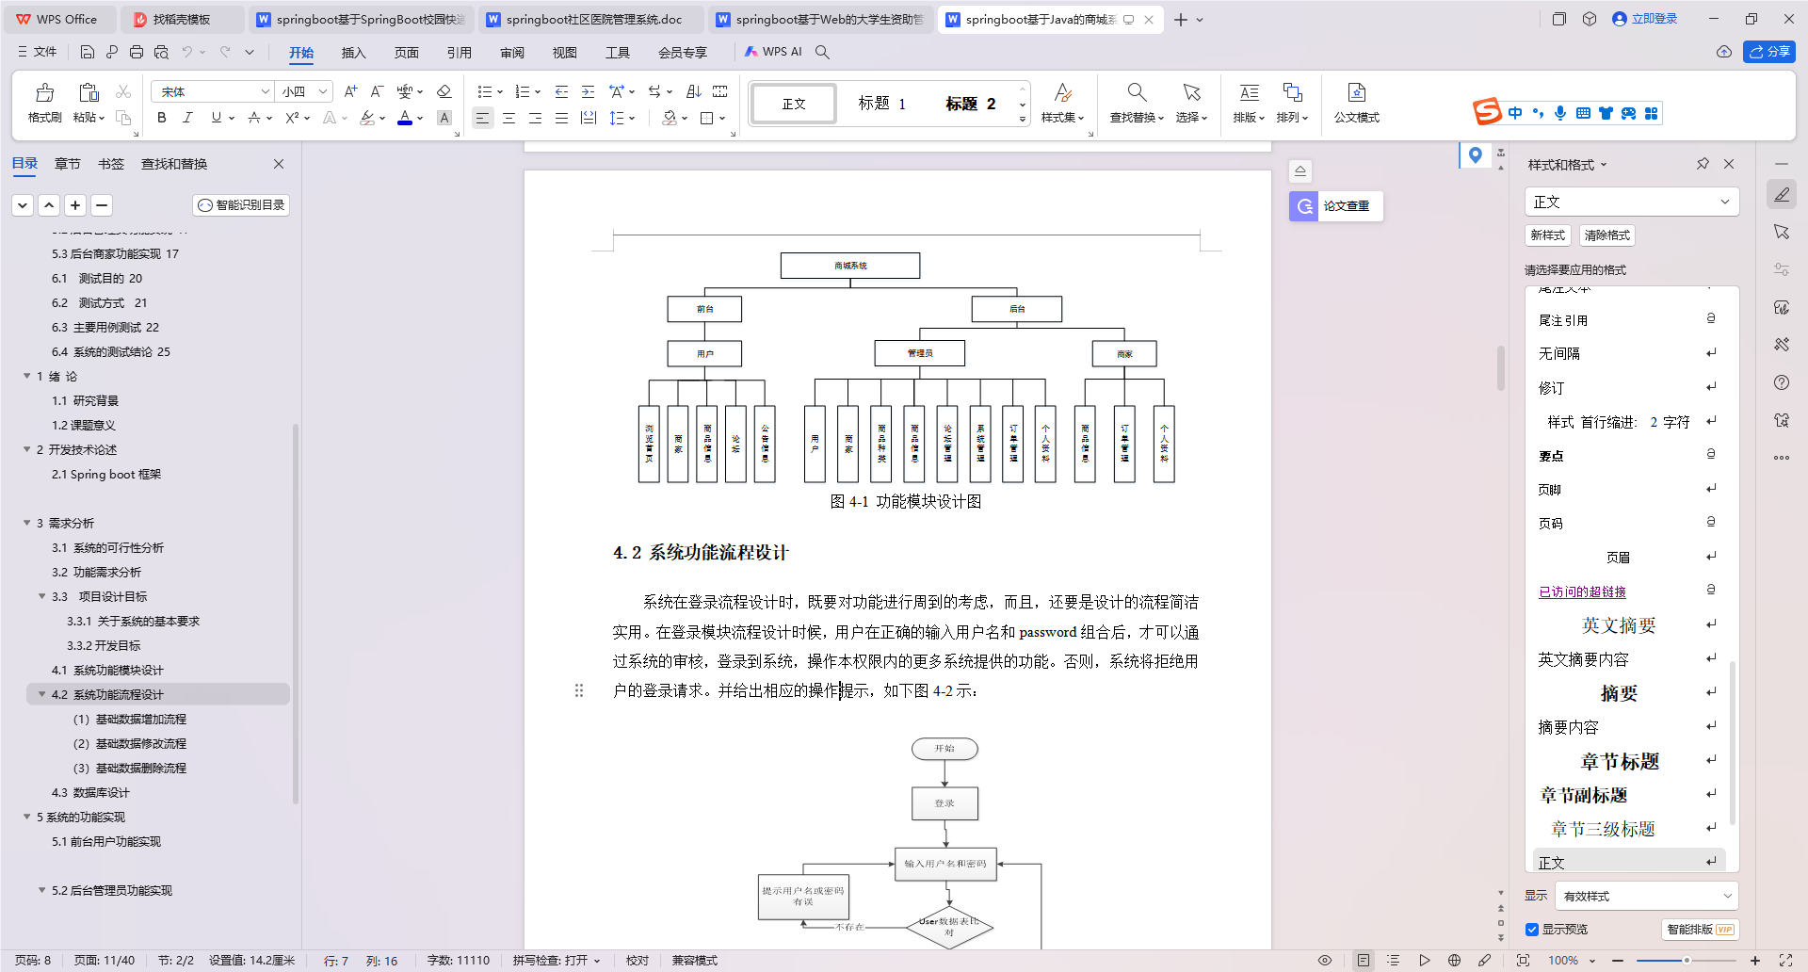Collapse the 3 需求分析 outline section
1808x972 pixels.
click(x=27, y=523)
